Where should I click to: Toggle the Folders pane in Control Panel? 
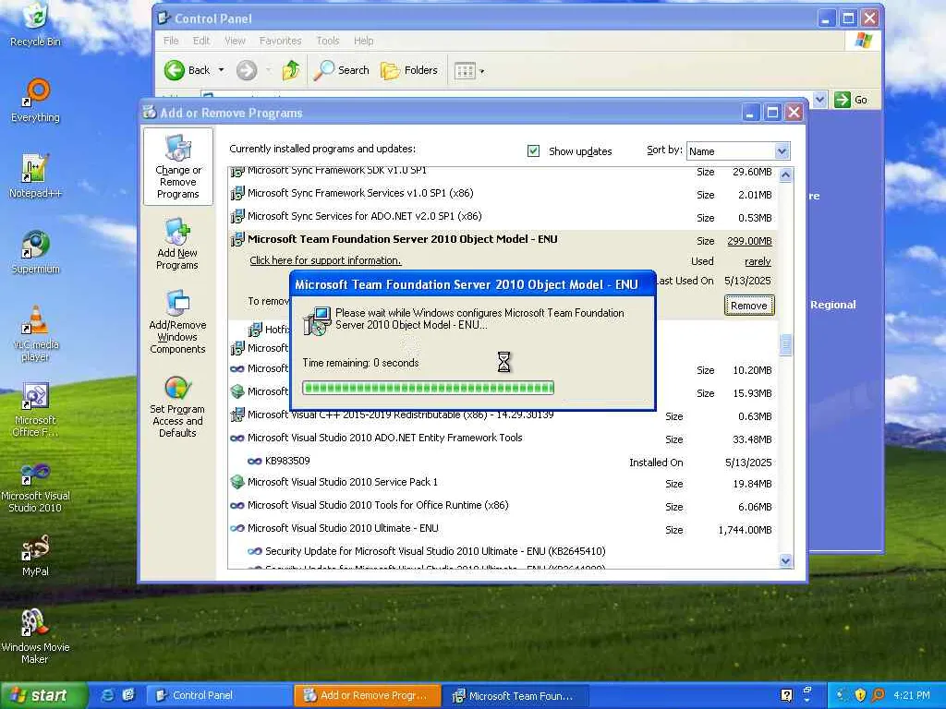[x=409, y=70]
